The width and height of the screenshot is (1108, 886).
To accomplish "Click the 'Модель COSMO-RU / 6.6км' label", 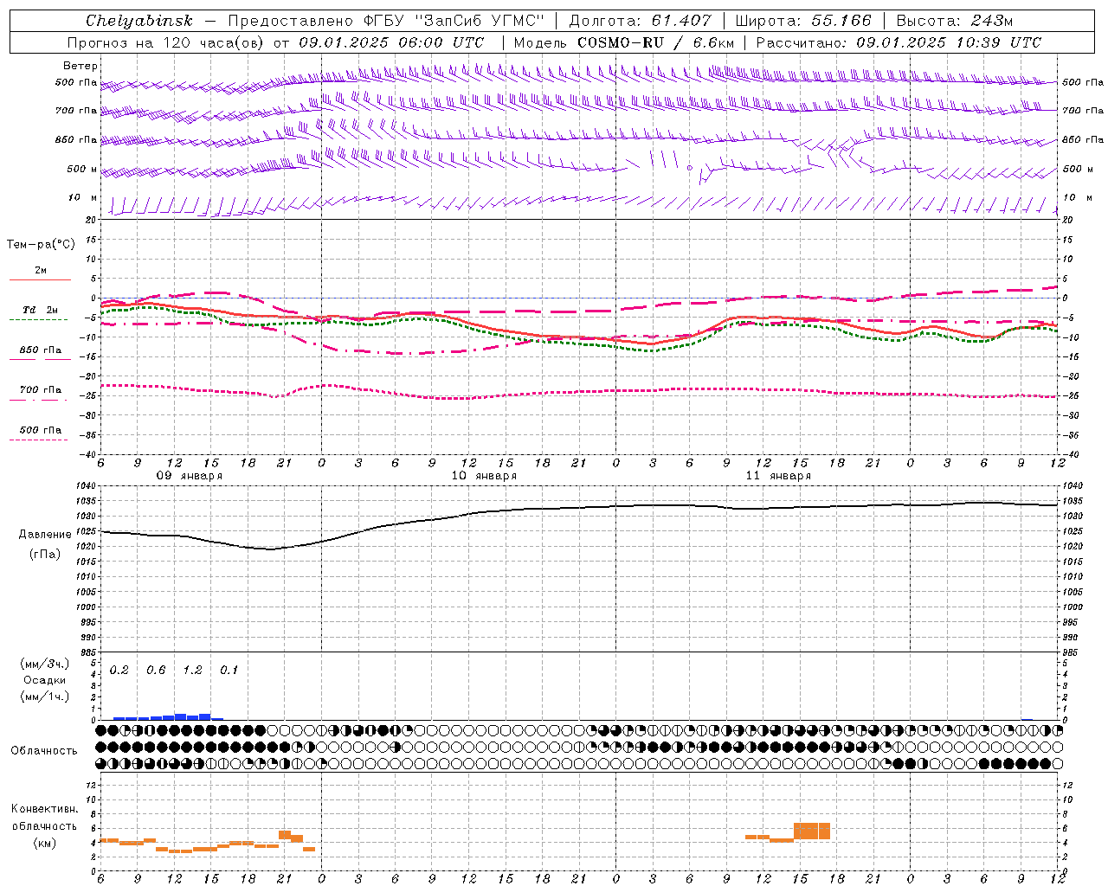I will pos(624,42).
